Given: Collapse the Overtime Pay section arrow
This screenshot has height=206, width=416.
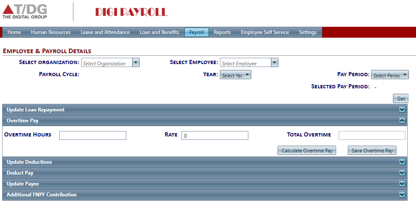Looking at the screenshot, I should (x=402, y=121).
